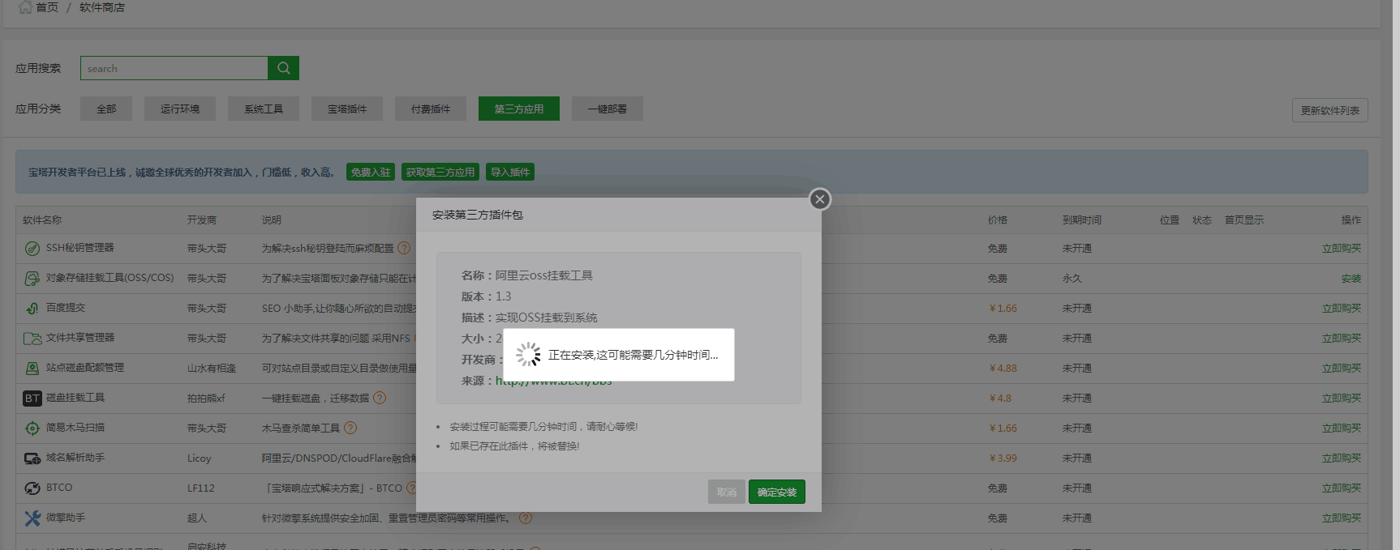
Task: Click help icon beside BTCO description
Action: [x=411, y=488]
